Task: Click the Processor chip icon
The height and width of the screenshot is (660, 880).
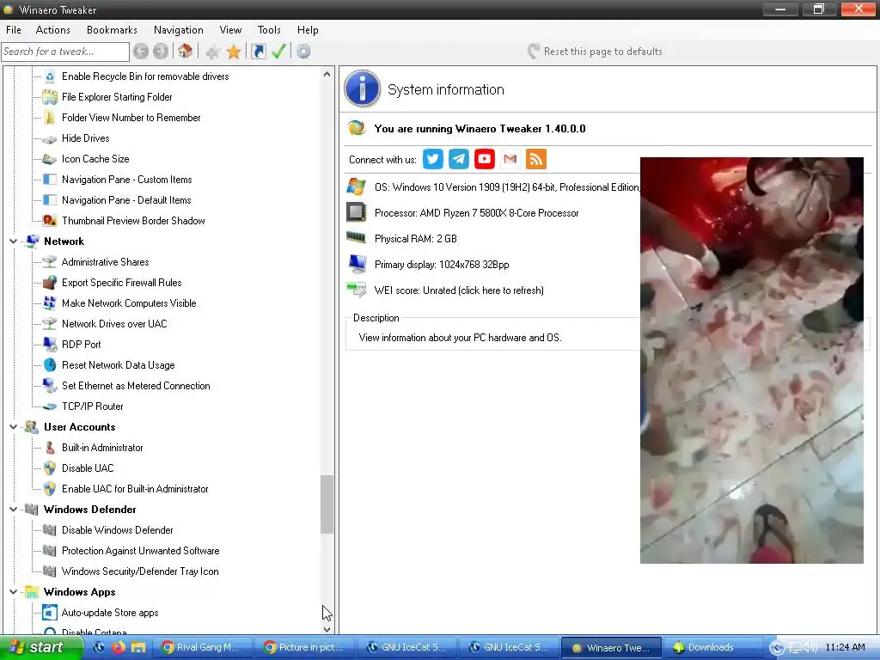Action: tap(357, 212)
